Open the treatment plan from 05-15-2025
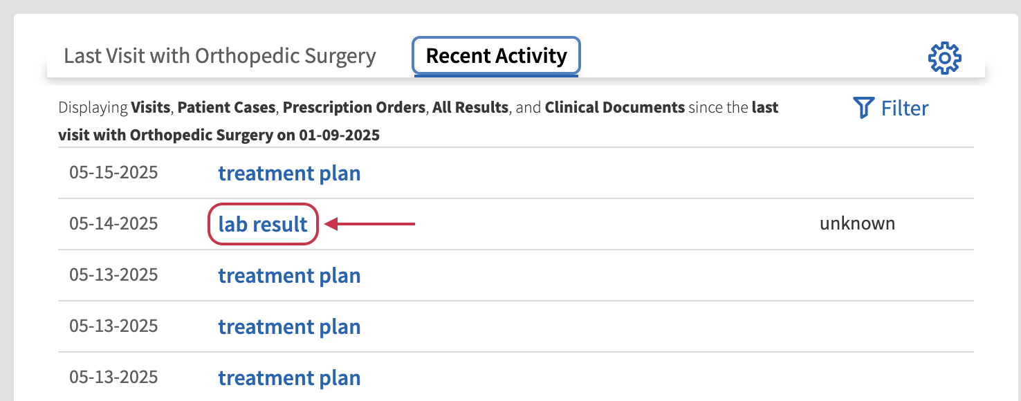 (289, 174)
